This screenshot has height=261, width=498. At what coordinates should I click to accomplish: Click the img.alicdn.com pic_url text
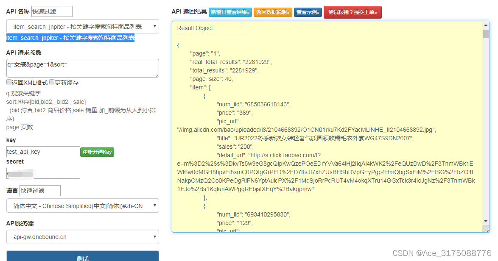(x=307, y=130)
